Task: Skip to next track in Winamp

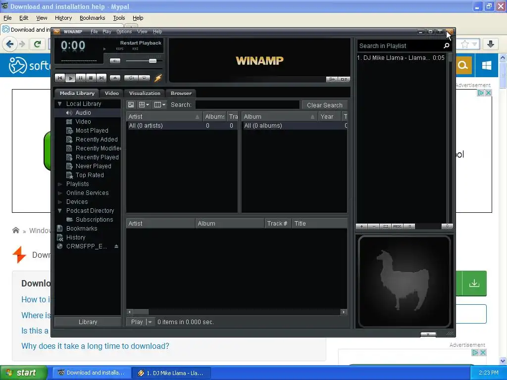Action: coord(101,78)
